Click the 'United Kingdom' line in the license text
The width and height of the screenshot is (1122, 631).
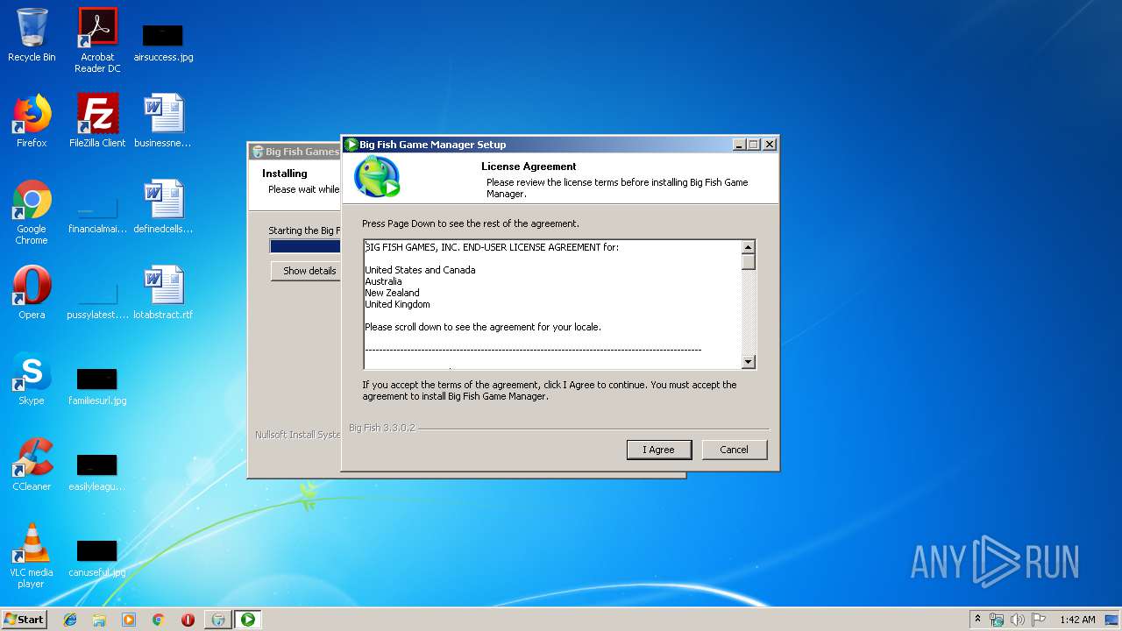coord(397,304)
